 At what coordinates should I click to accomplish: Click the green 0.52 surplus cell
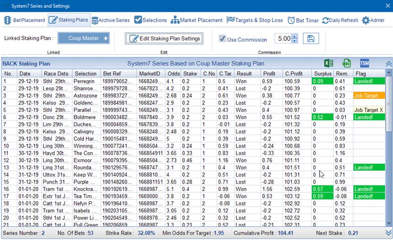pyautogui.click(x=323, y=117)
